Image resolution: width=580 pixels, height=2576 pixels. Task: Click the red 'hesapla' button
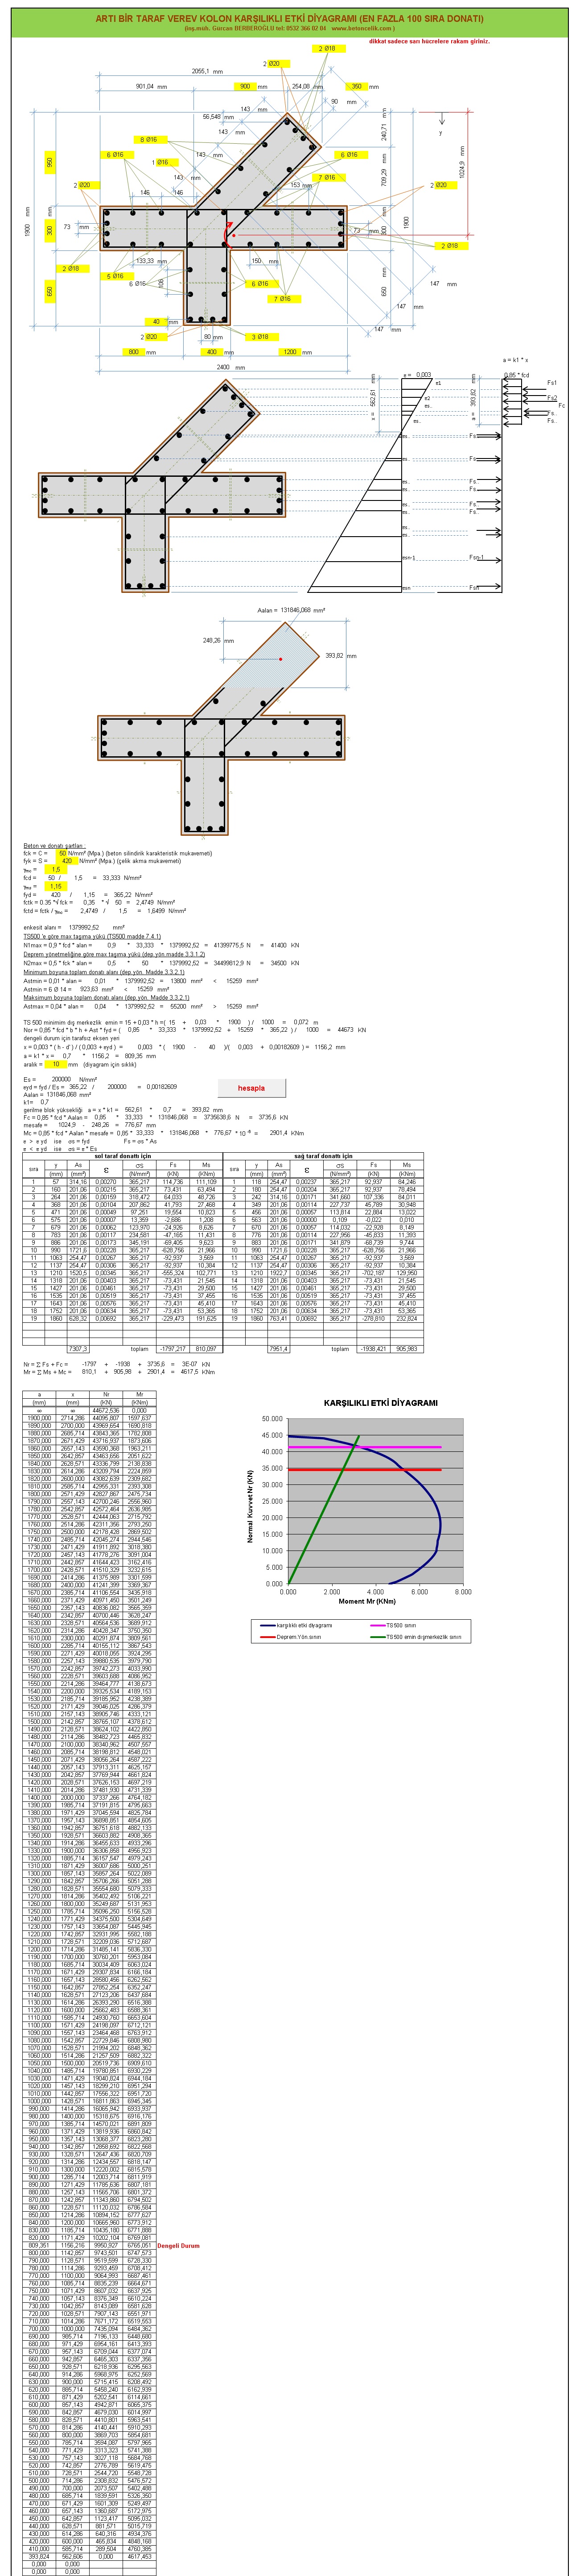tap(251, 1087)
